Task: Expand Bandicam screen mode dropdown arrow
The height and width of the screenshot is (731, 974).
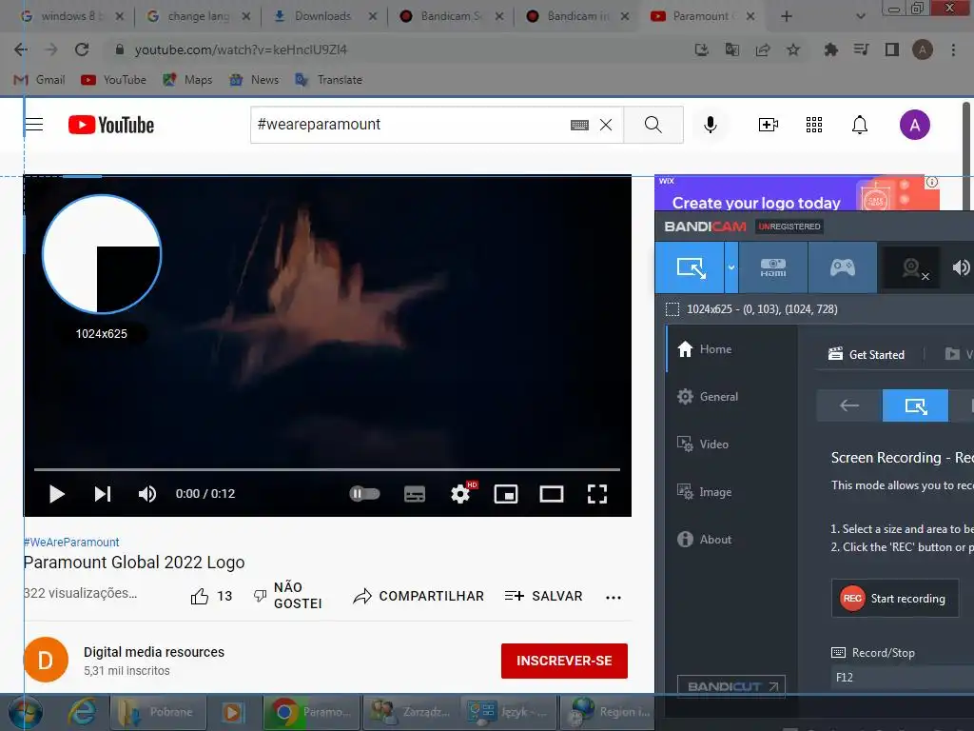Action: pyautogui.click(x=731, y=267)
